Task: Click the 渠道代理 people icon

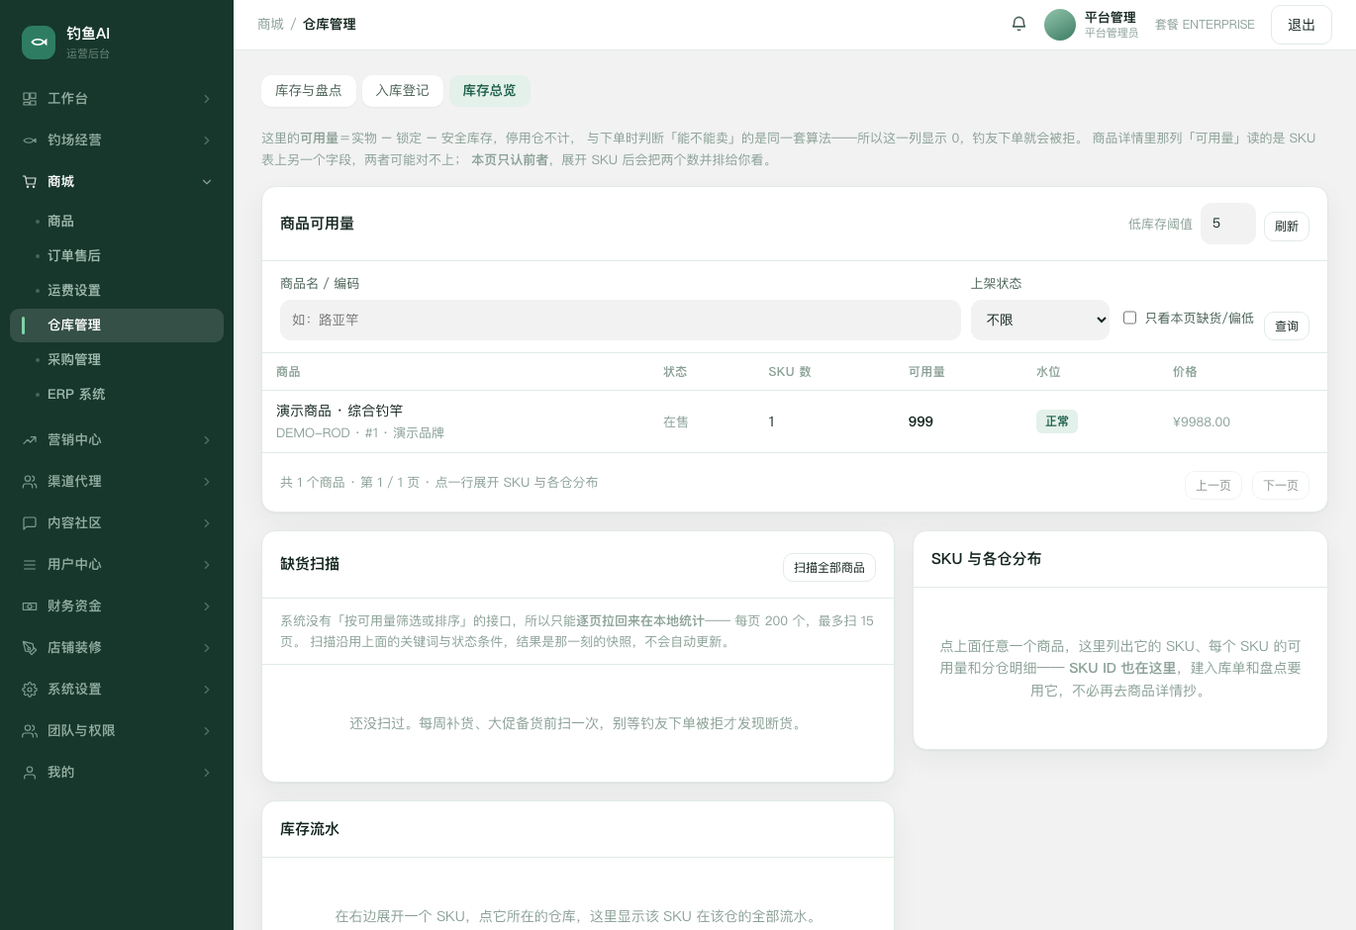Action: (30, 482)
